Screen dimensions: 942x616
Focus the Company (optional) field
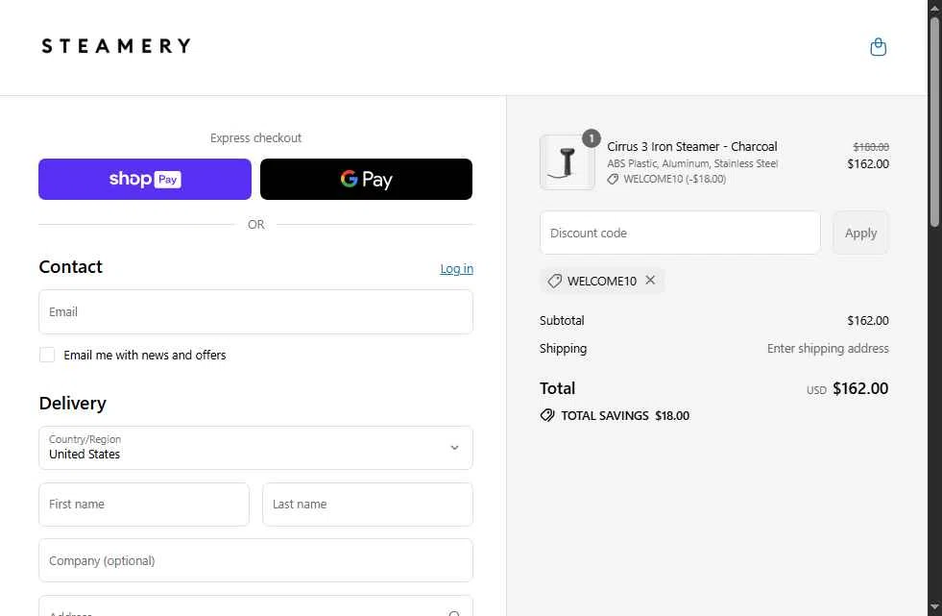256,560
